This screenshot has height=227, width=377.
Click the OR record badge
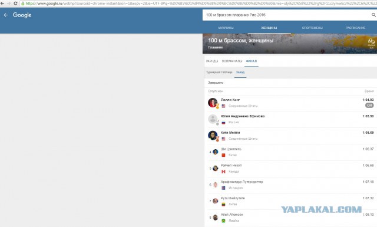pyautogui.click(x=369, y=105)
